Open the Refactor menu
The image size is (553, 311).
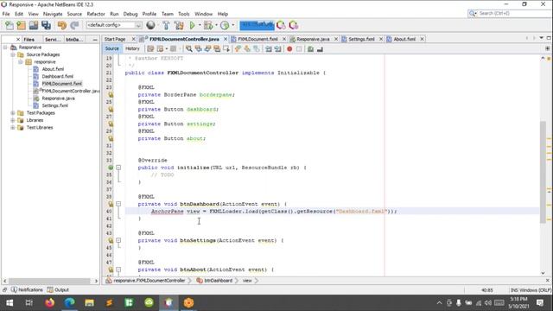[96, 14]
